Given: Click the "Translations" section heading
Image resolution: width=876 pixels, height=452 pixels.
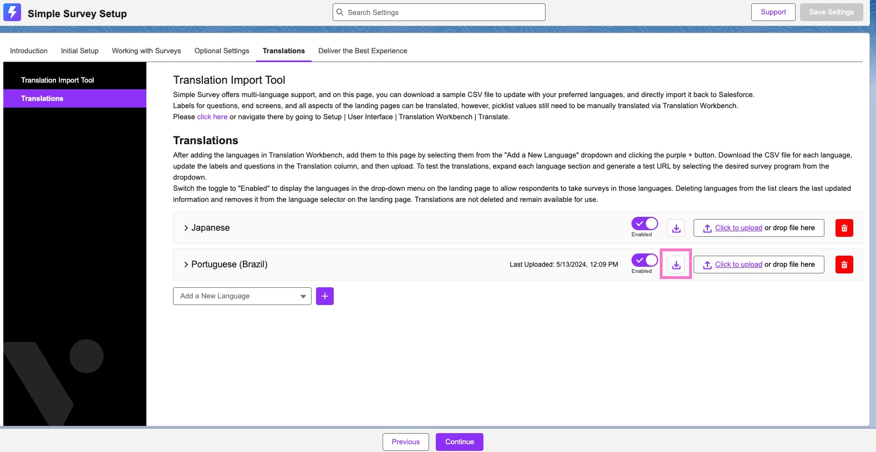Looking at the screenshot, I should pos(206,141).
